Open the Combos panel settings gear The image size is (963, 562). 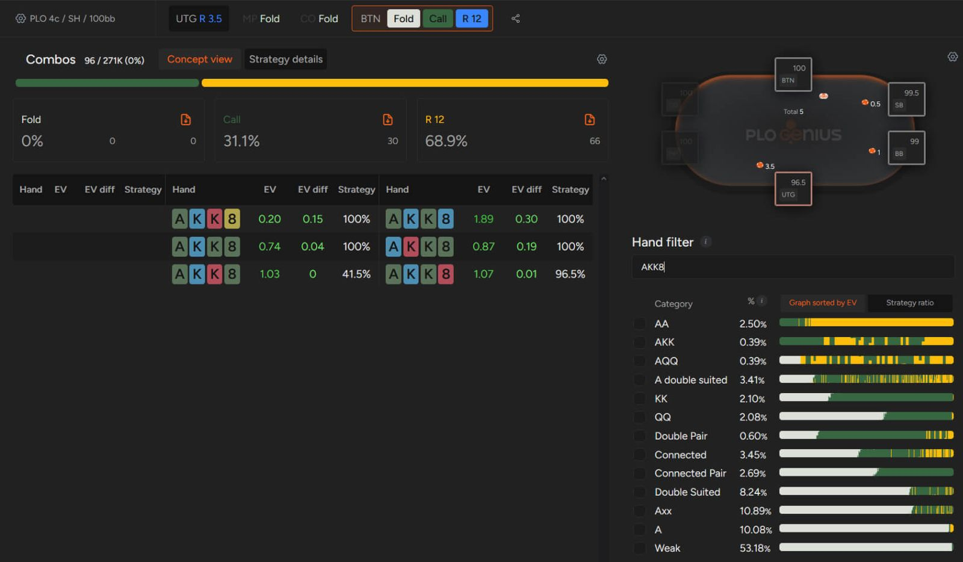tap(601, 59)
